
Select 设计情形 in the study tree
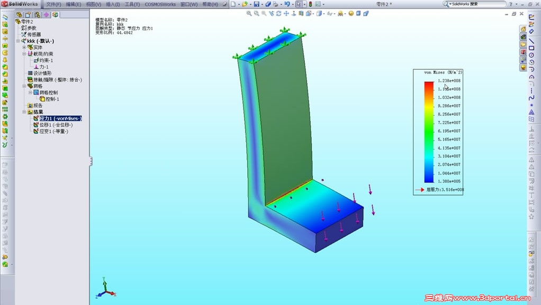39,73
